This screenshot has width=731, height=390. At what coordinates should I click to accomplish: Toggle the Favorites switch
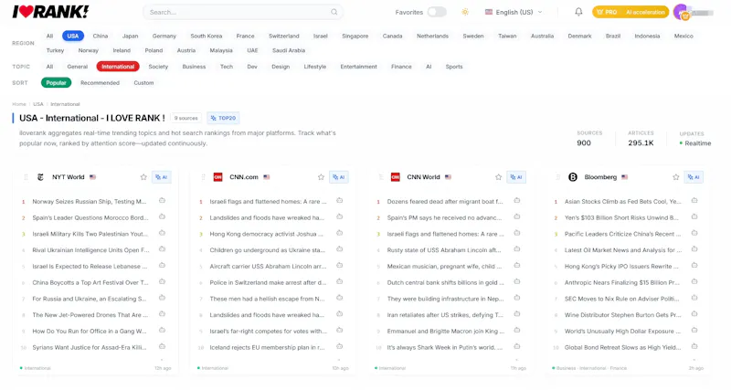437,12
